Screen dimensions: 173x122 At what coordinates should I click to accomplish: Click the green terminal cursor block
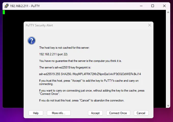point(4,12)
